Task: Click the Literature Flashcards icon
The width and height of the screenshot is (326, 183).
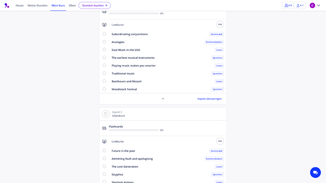Action: coord(104,128)
